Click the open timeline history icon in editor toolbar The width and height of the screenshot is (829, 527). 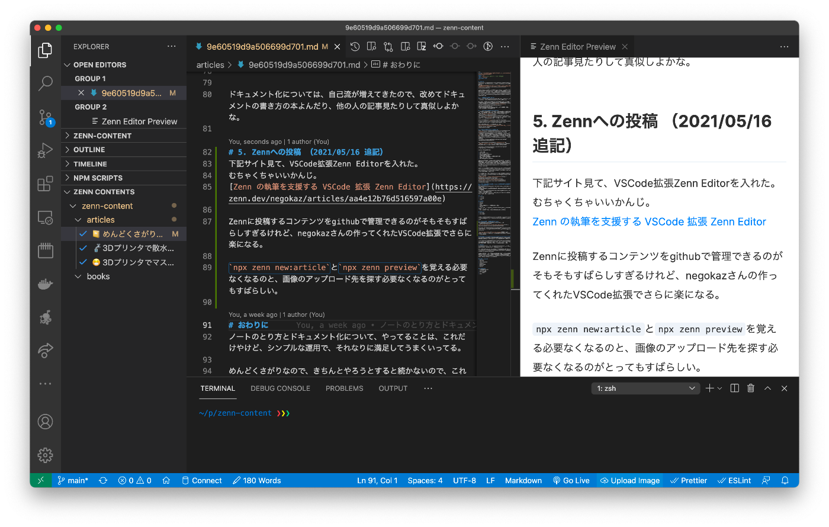[x=355, y=46]
